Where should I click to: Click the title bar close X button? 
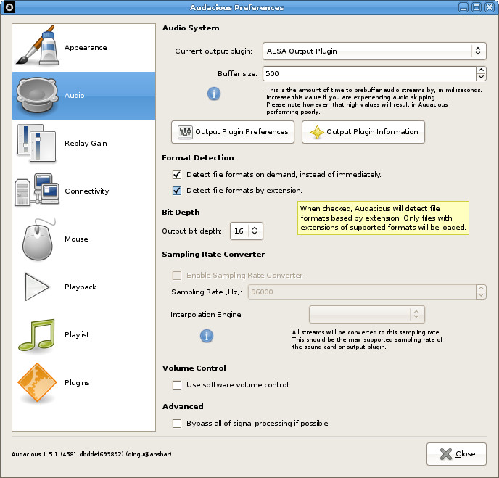[x=490, y=7]
